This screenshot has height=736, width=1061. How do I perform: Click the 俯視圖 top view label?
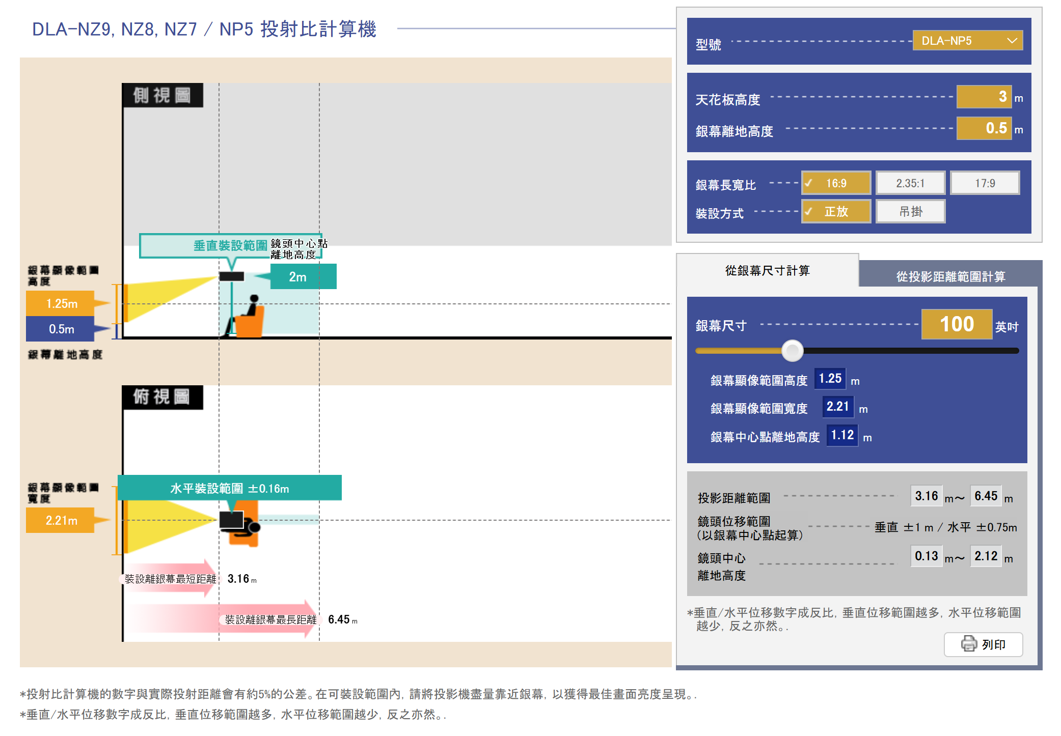tap(162, 397)
